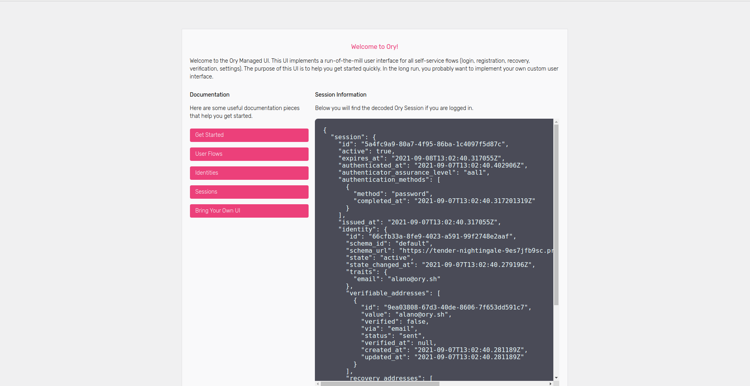Click the horizontal scroll-left arrow
750x386 pixels.
click(318, 384)
